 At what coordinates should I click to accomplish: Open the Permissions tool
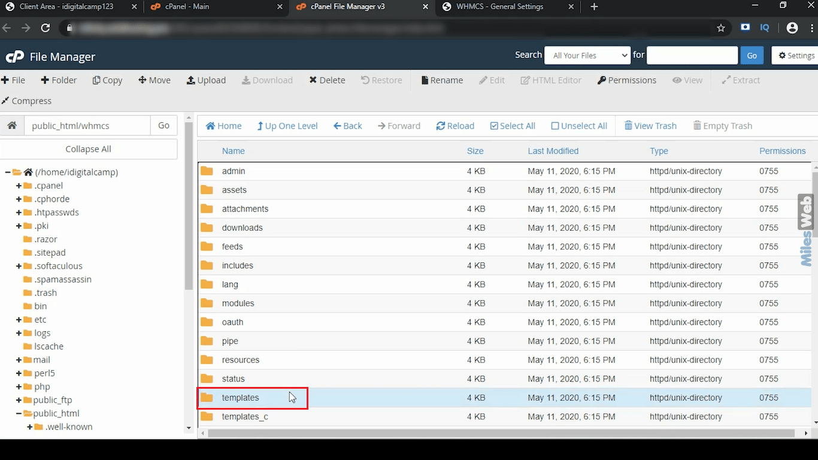626,80
